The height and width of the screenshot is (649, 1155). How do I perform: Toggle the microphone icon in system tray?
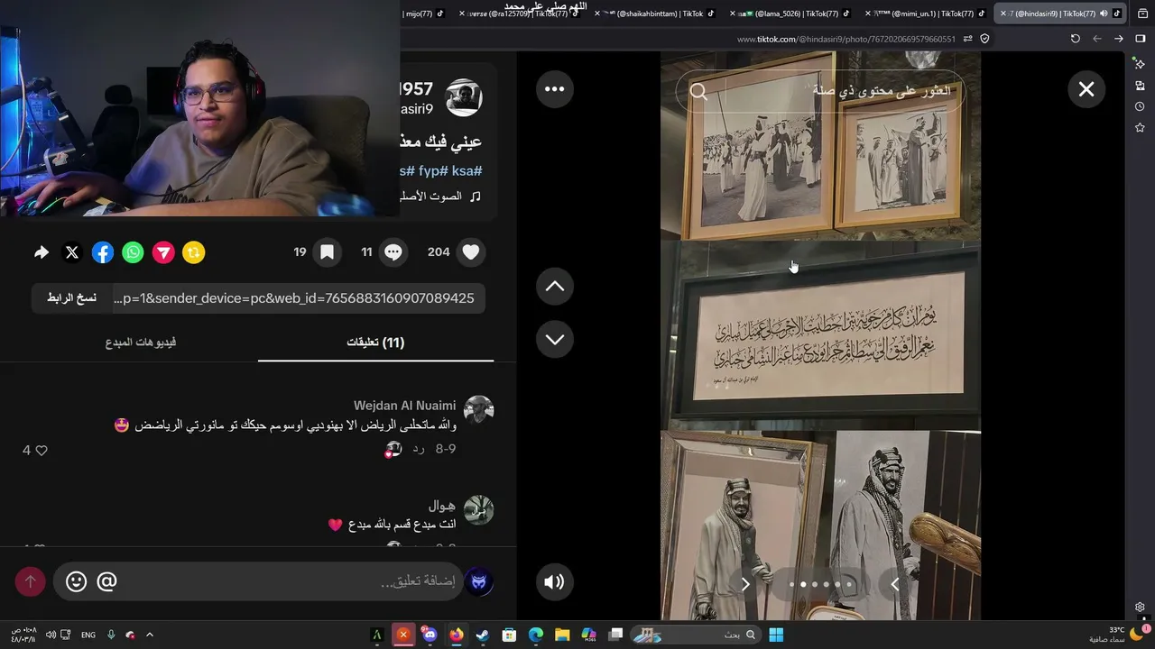(x=111, y=635)
